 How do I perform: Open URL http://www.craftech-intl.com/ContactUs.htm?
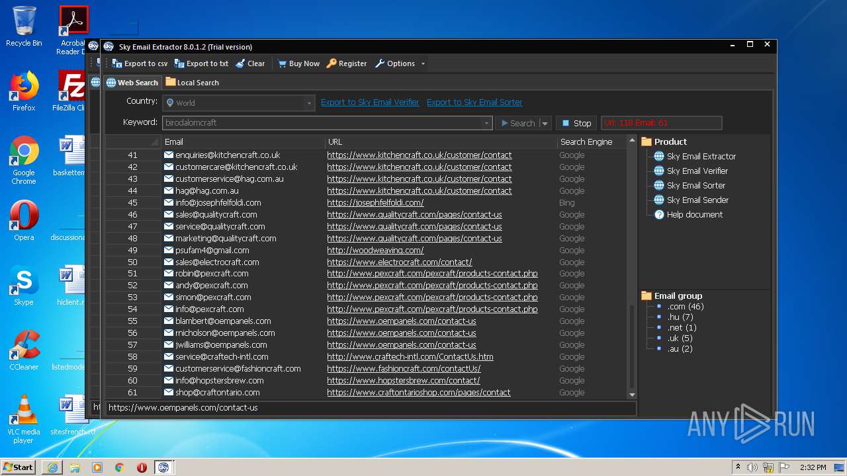pos(410,357)
